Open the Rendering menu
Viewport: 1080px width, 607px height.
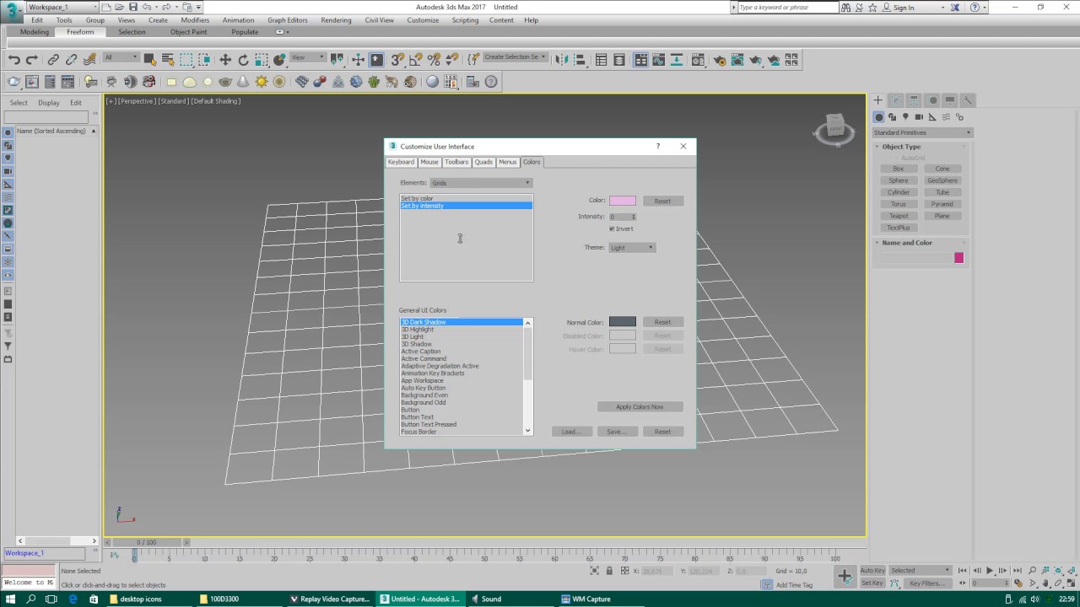click(336, 20)
